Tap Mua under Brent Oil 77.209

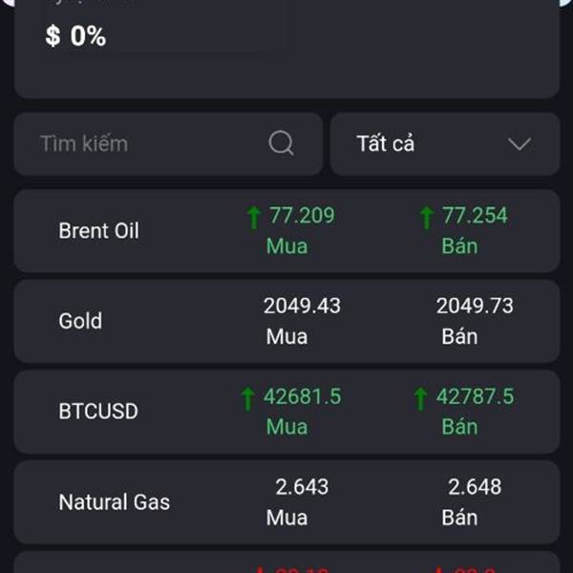point(286,246)
